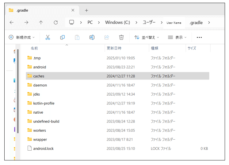Open a new tab with plus button

tap(86, 10)
